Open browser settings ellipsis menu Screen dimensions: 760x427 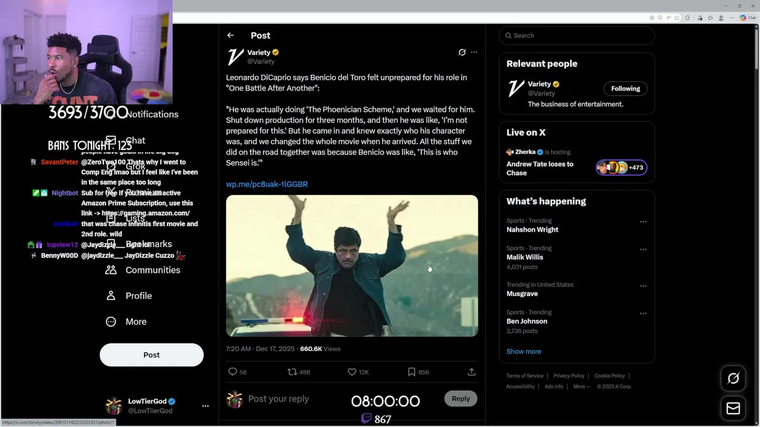[731, 18]
